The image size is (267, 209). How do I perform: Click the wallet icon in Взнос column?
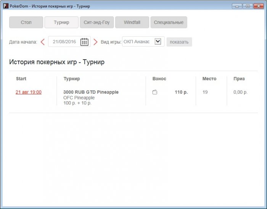[x=154, y=92]
